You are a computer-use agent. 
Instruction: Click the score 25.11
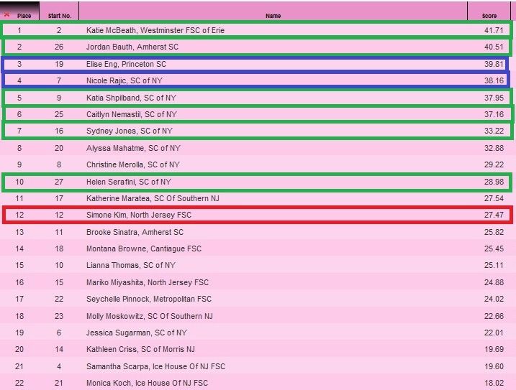(494, 265)
